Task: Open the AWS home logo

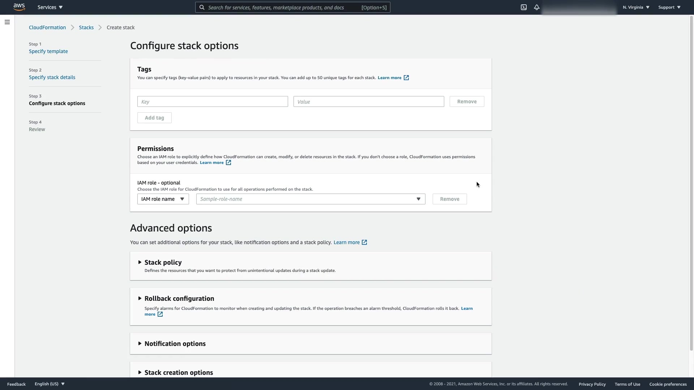Action: (x=19, y=7)
